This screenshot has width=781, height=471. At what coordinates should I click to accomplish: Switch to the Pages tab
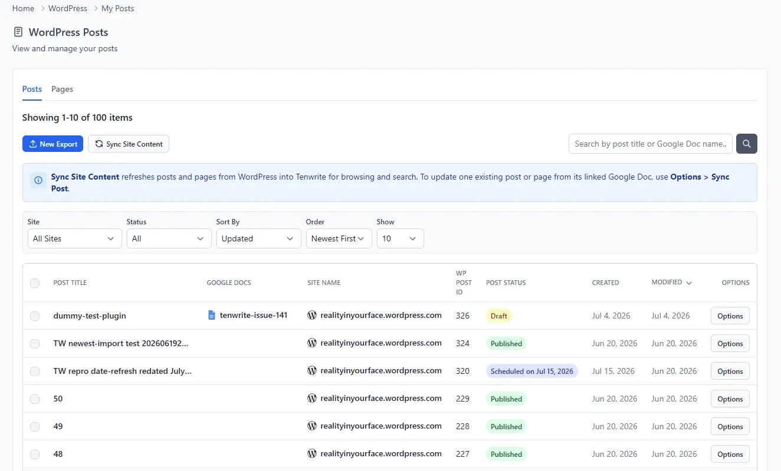tap(62, 89)
